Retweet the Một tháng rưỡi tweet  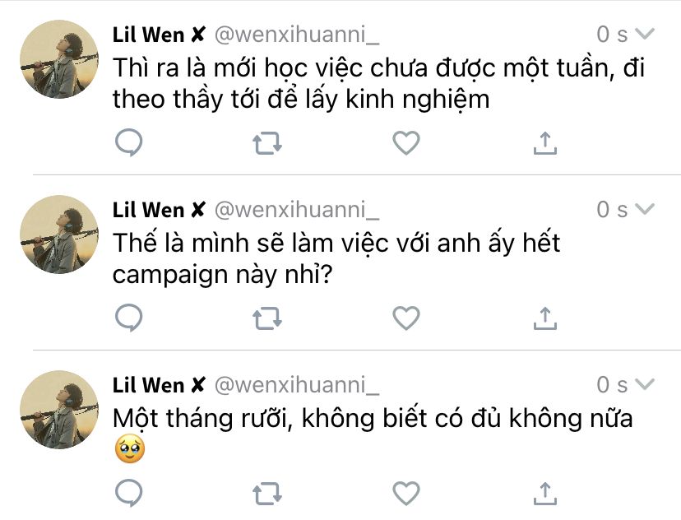point(267,494)
